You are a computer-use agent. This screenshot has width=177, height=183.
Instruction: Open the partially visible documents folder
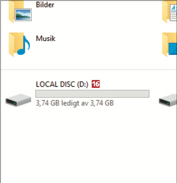click(x=170, y=12)
